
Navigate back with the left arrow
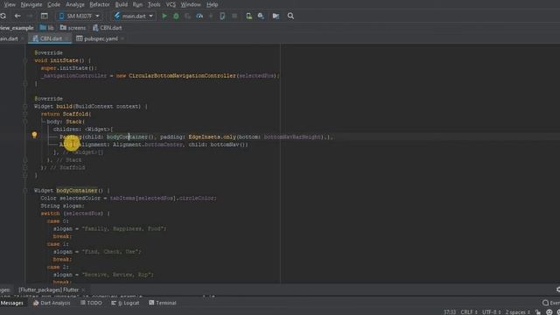(x=17, y=16)
